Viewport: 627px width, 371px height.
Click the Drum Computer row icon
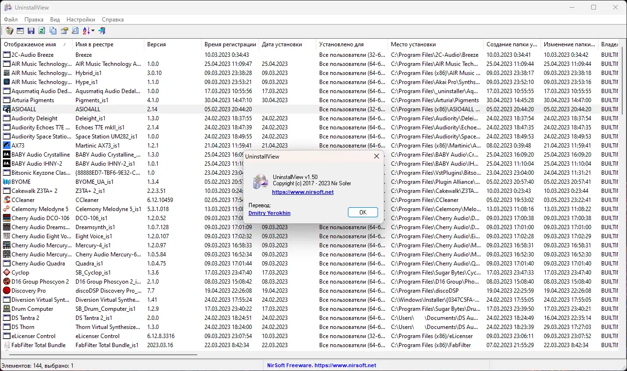pos(7,309)
